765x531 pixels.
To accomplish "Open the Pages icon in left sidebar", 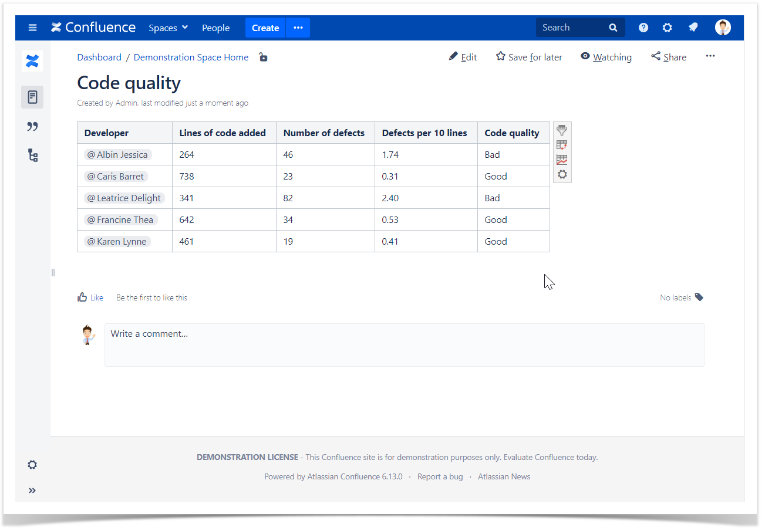I will coord(32,97).
